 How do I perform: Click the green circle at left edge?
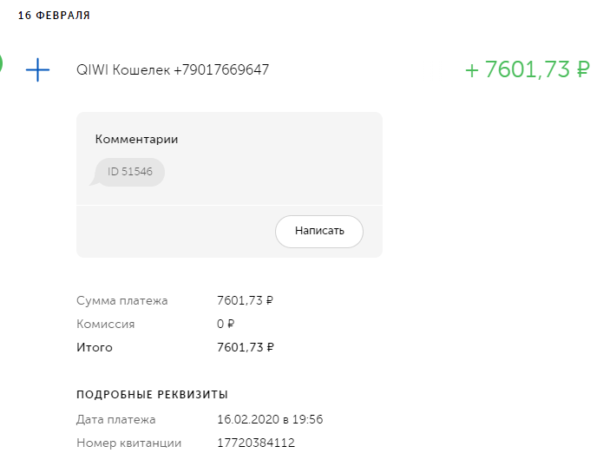coord(2,63)
